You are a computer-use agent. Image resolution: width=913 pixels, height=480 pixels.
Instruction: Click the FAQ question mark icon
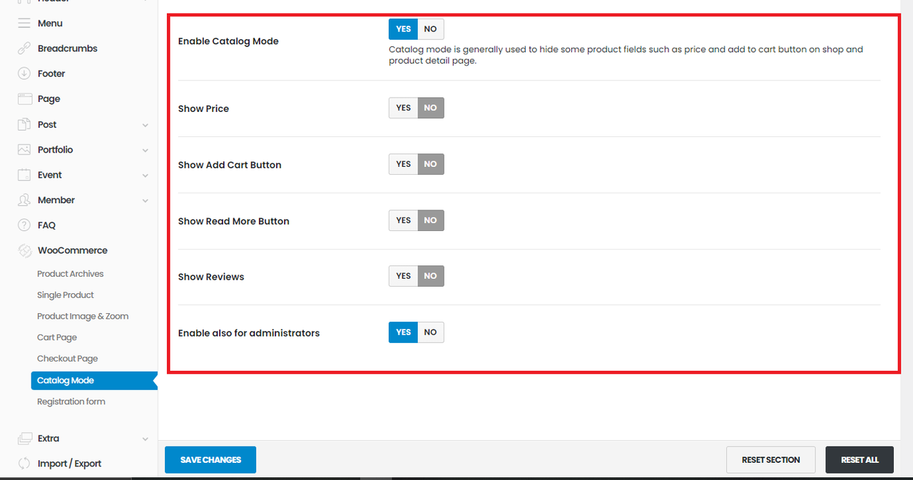[24, 225]
